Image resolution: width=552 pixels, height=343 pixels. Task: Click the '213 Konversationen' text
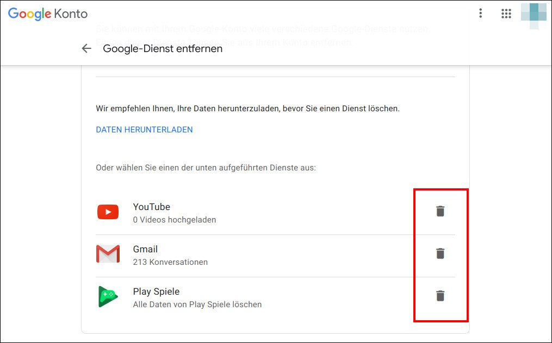point(170,262)
